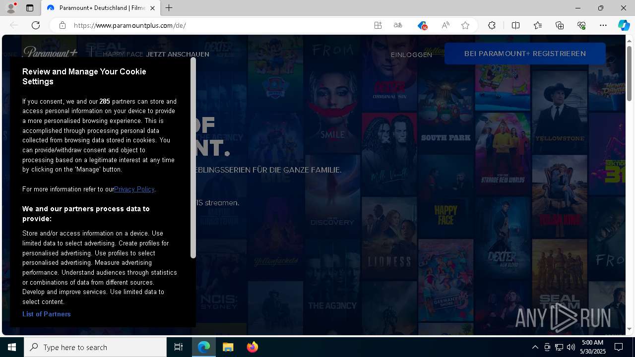This screenshot has height=357, width=635.
Task: Click the page scroll down arrow
Action: (630, 329)
